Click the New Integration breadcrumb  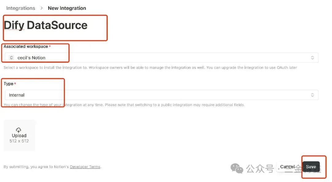[67, 8]
